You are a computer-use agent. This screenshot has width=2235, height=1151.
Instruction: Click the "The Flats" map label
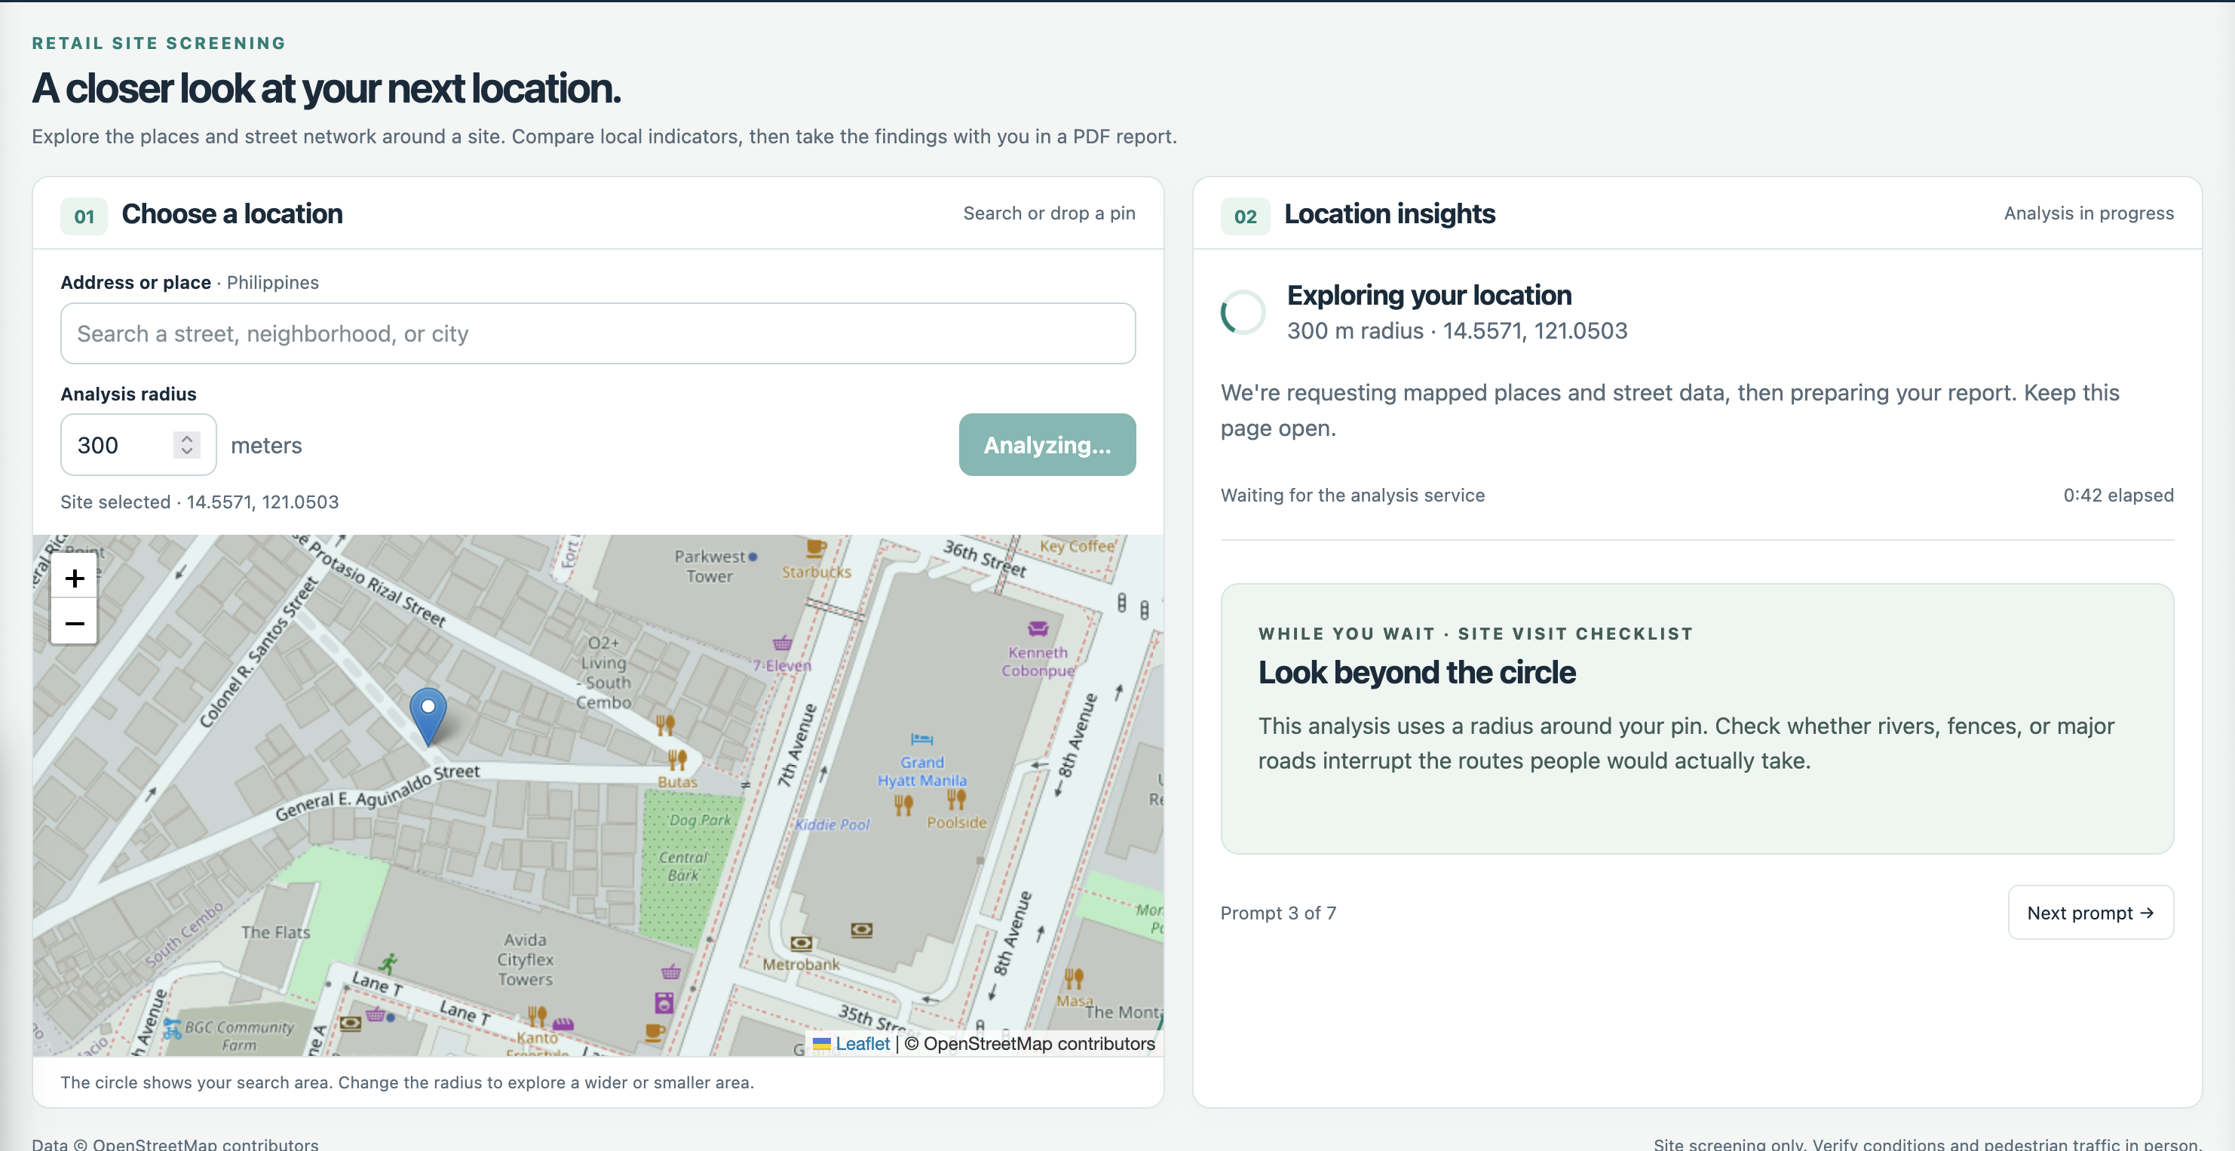[x=275, y=932]
